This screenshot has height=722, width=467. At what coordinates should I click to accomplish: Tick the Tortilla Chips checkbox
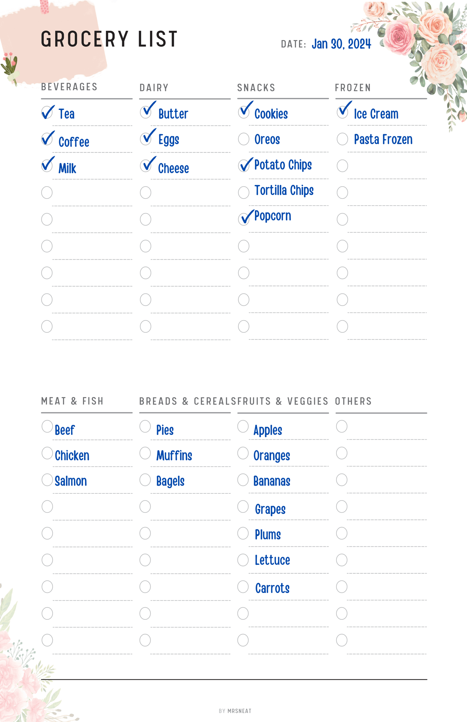click(x=243, y=192)
